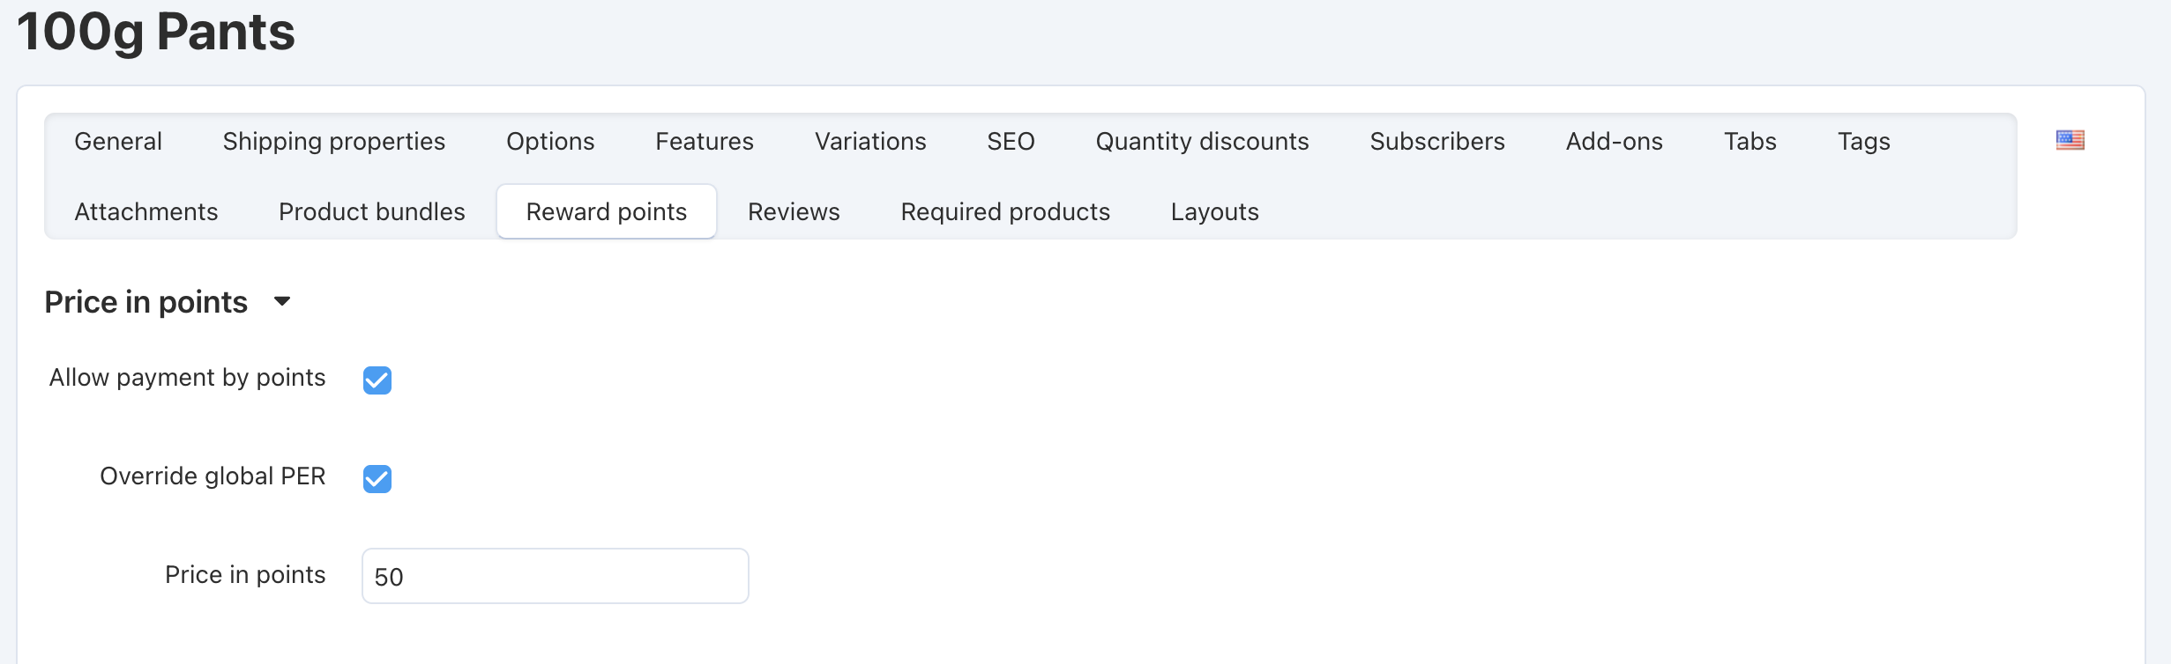Open the General tab
Viewport: 2171px width, 664px height.
point(118,141)
